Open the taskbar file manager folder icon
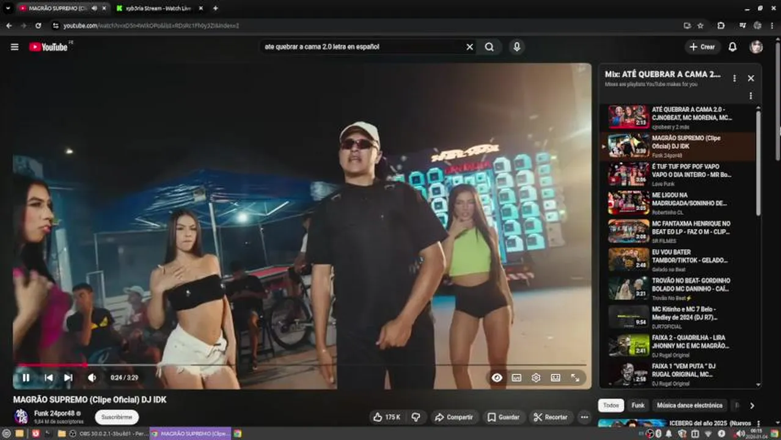 point(61,434)
